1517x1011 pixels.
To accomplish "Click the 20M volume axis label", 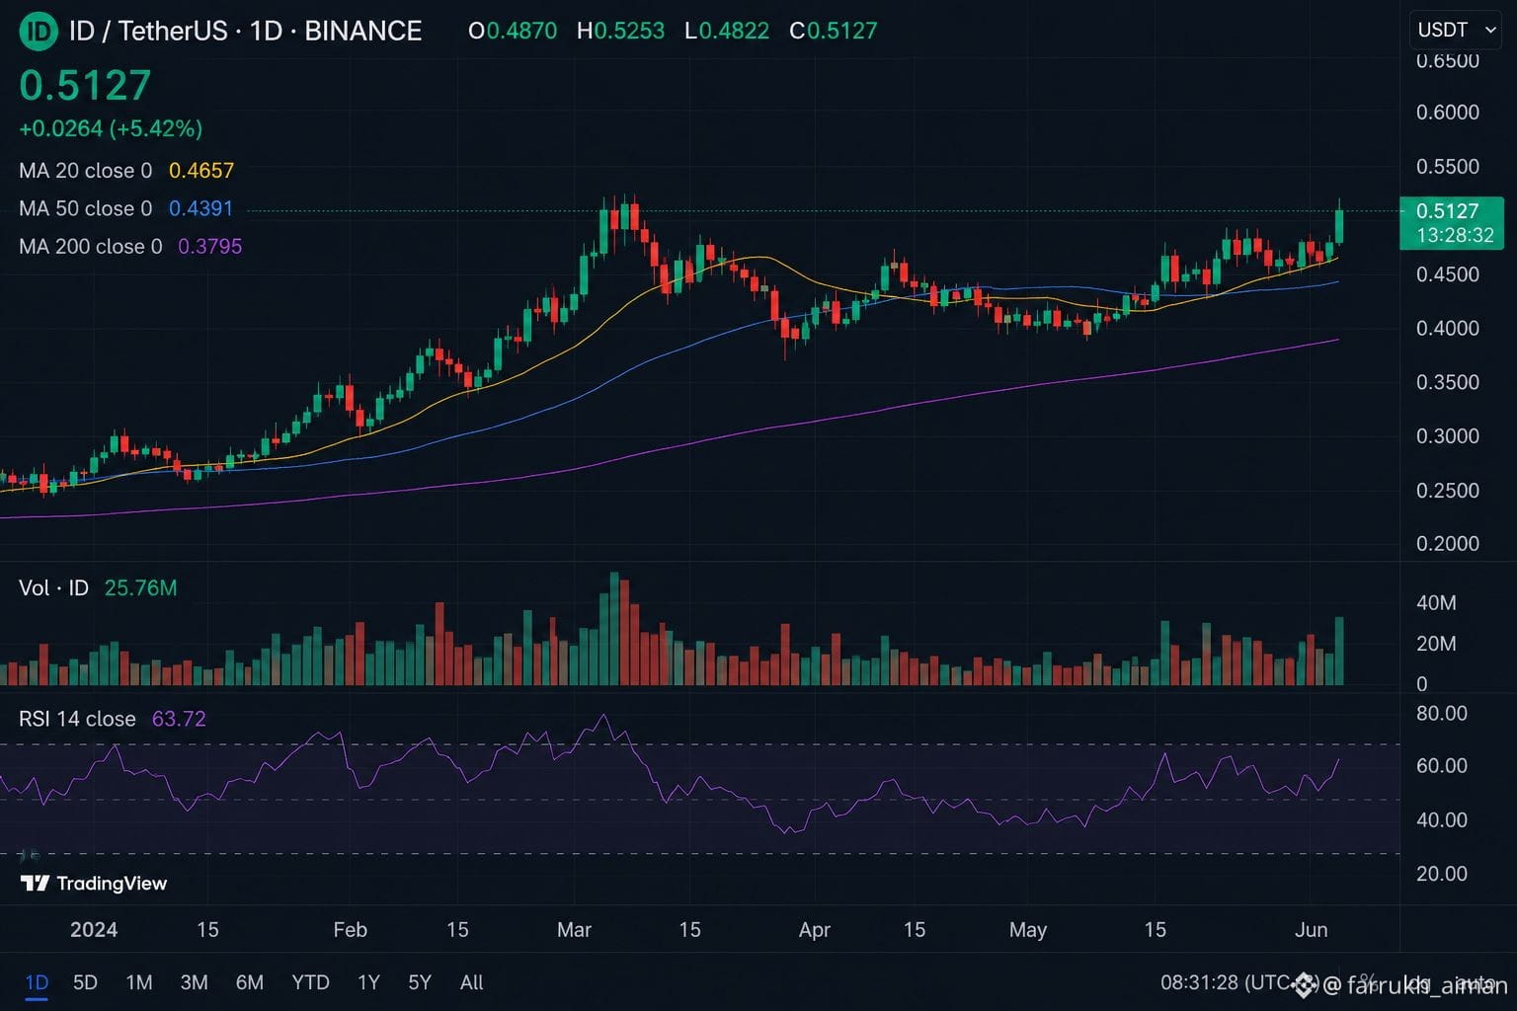I will 1436,644.
